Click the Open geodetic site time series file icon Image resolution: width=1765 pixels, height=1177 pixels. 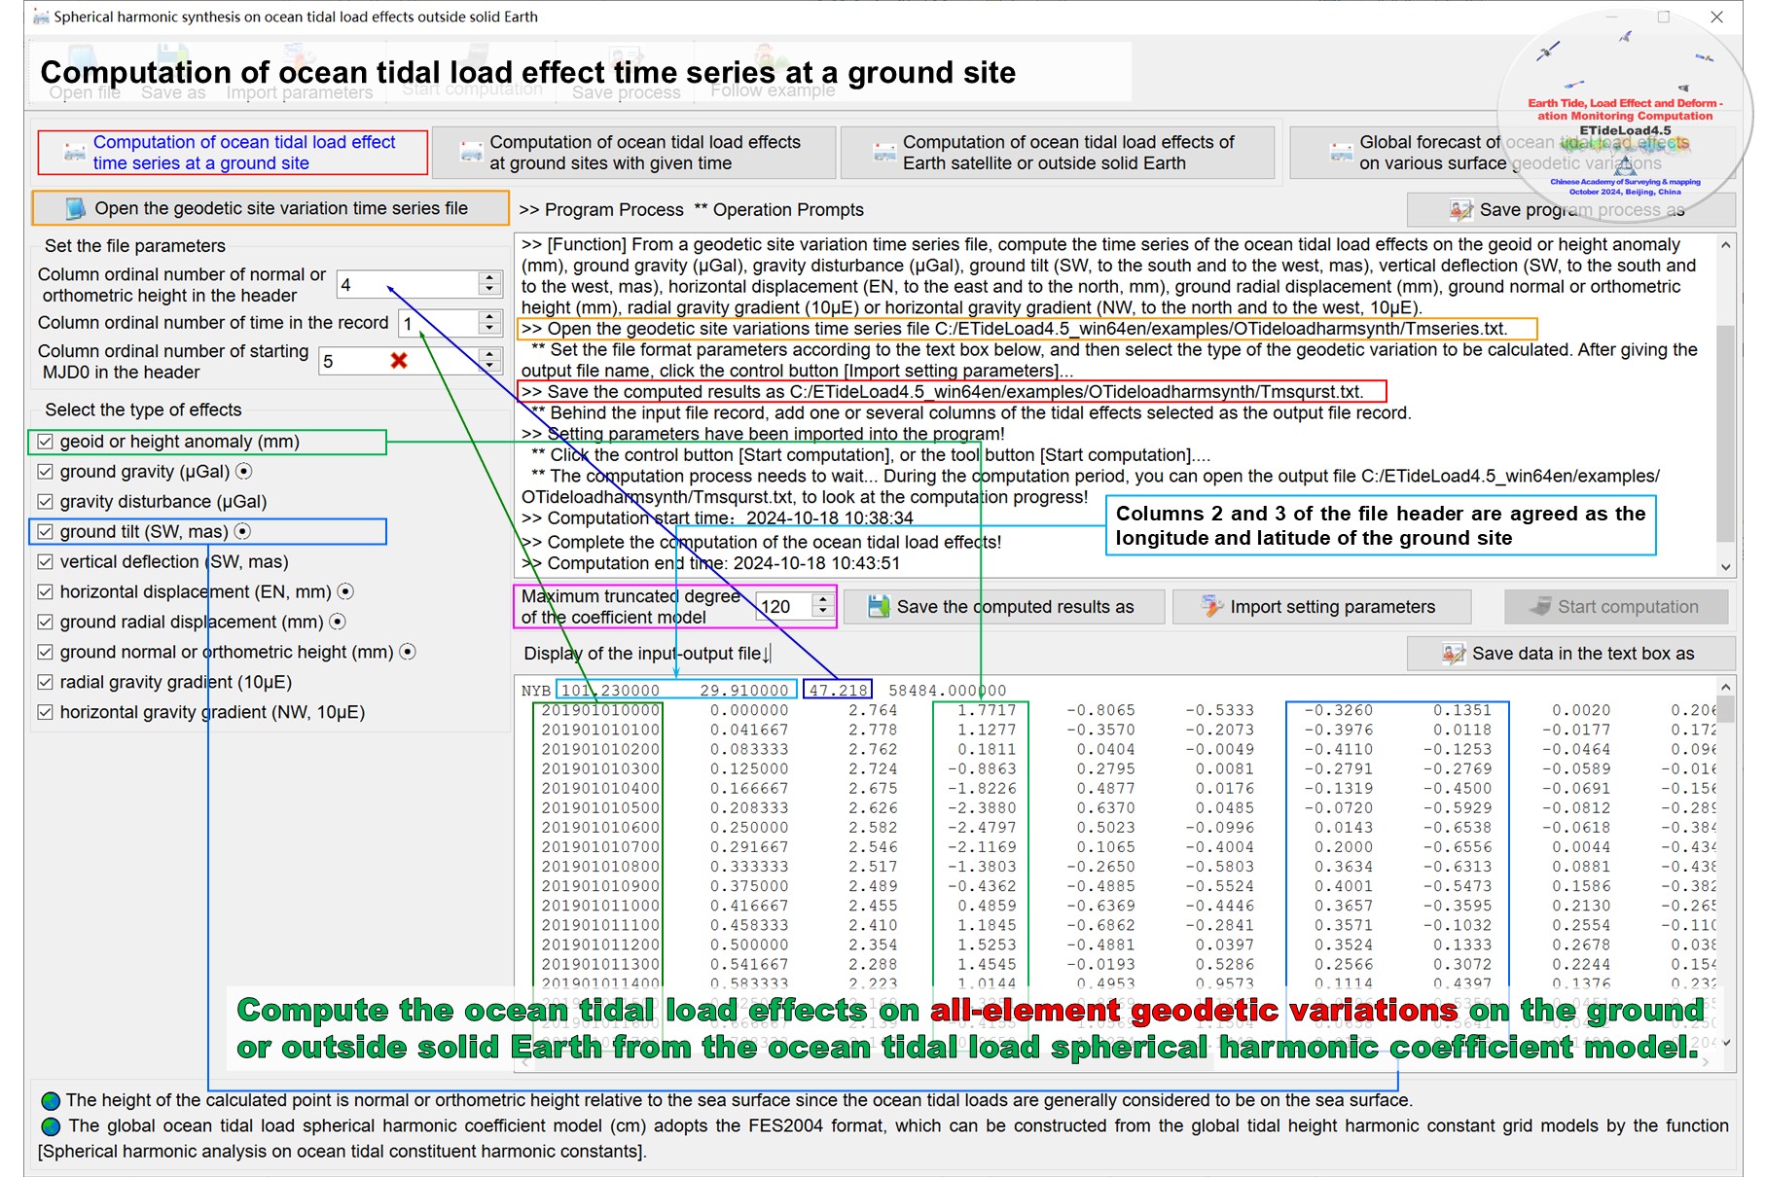(75, 208)
